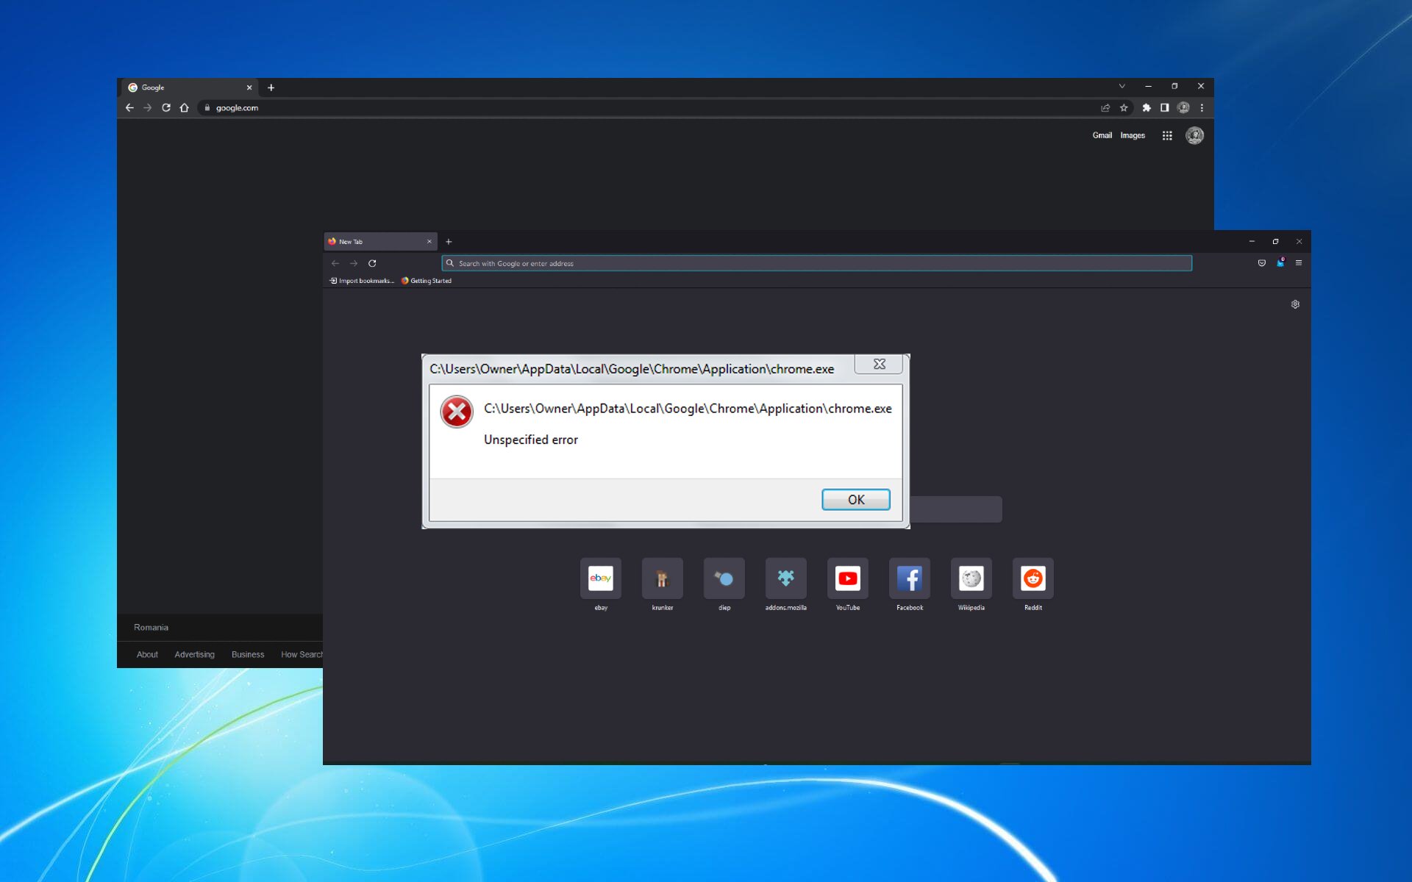Click Chrome address bar google.com
The width and height of the screenshot is (1412, 882).
pyautogui.click(x=647, y=108)
